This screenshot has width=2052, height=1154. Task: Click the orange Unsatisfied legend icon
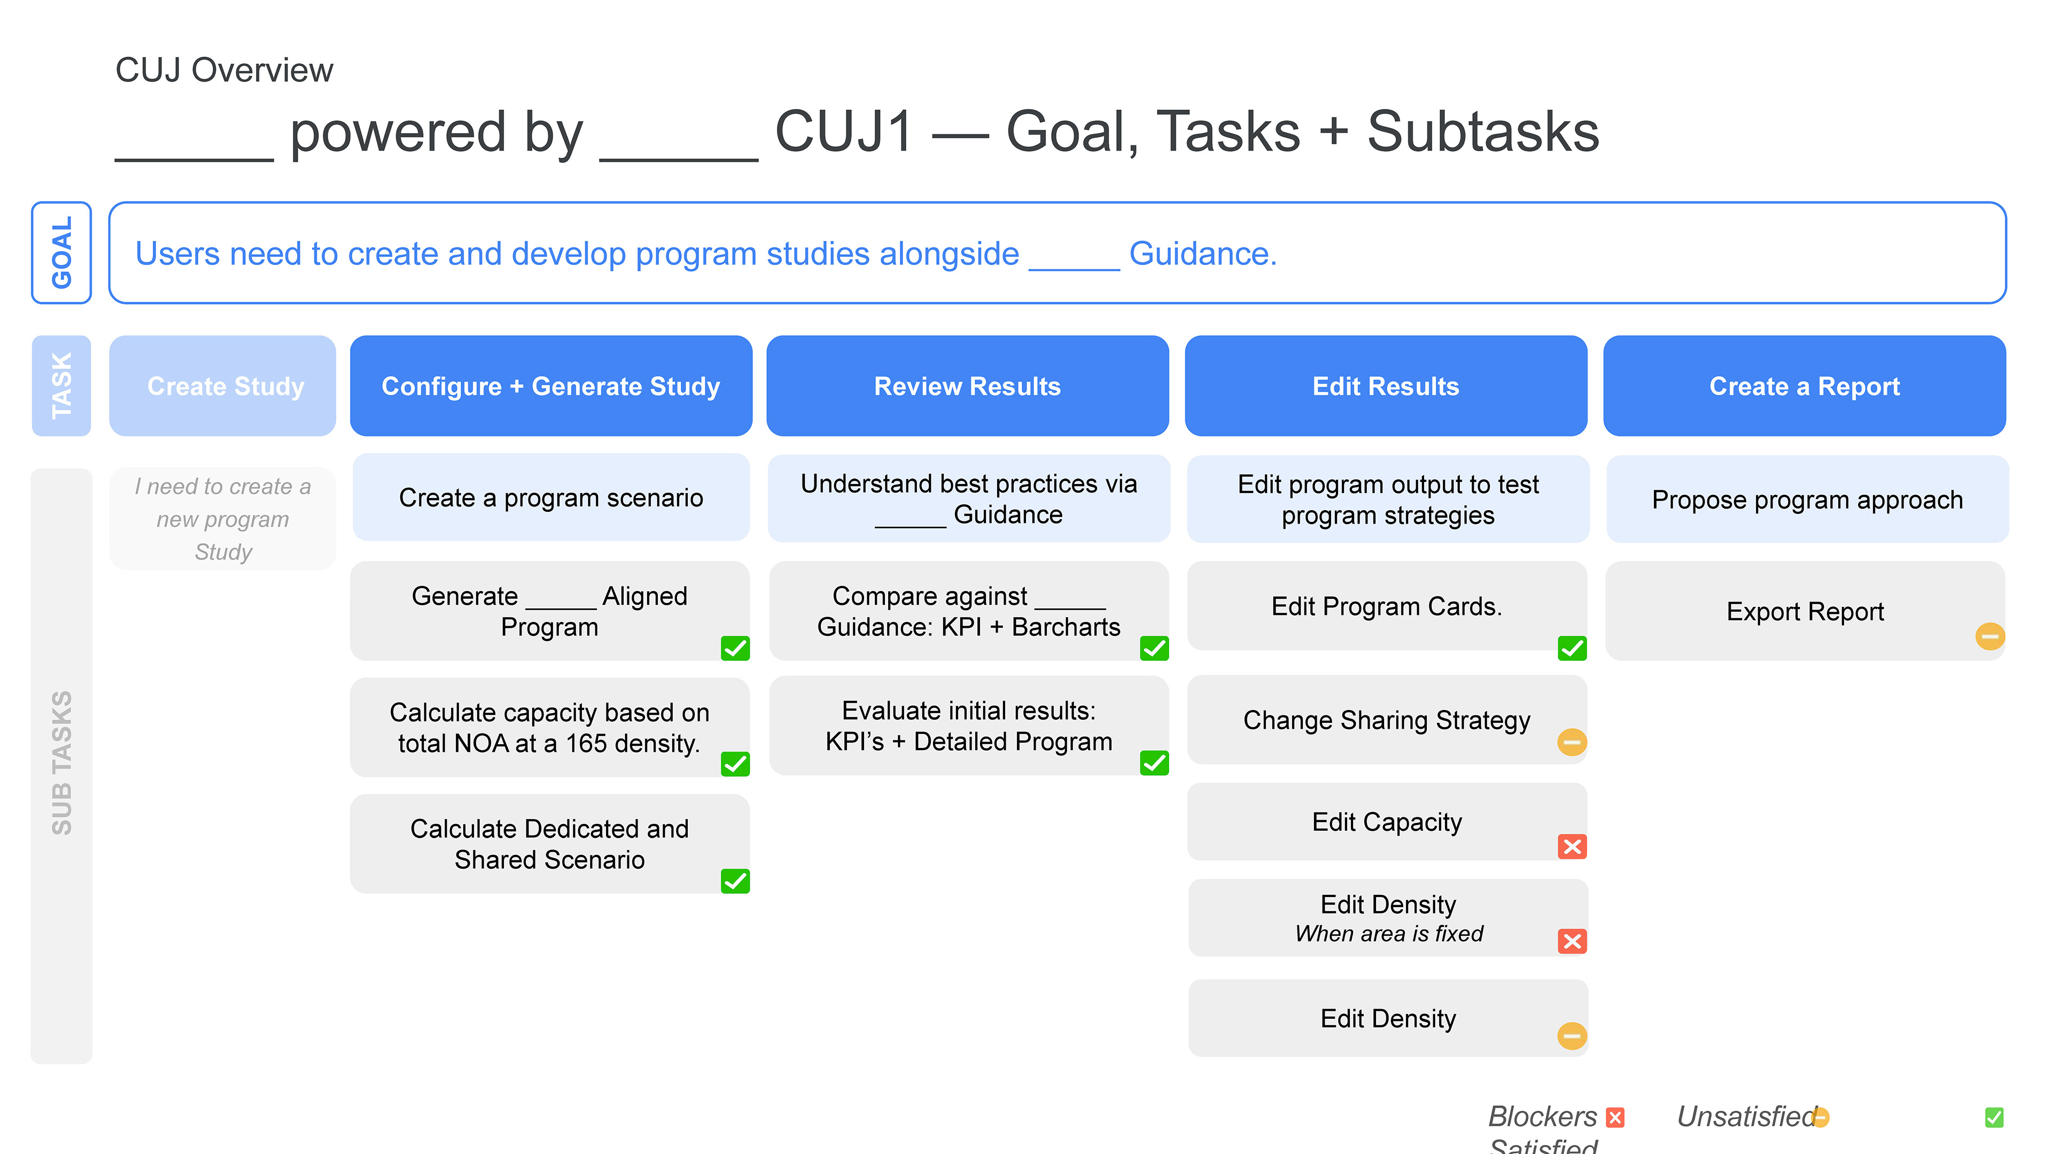[x=1821, y=1117]
